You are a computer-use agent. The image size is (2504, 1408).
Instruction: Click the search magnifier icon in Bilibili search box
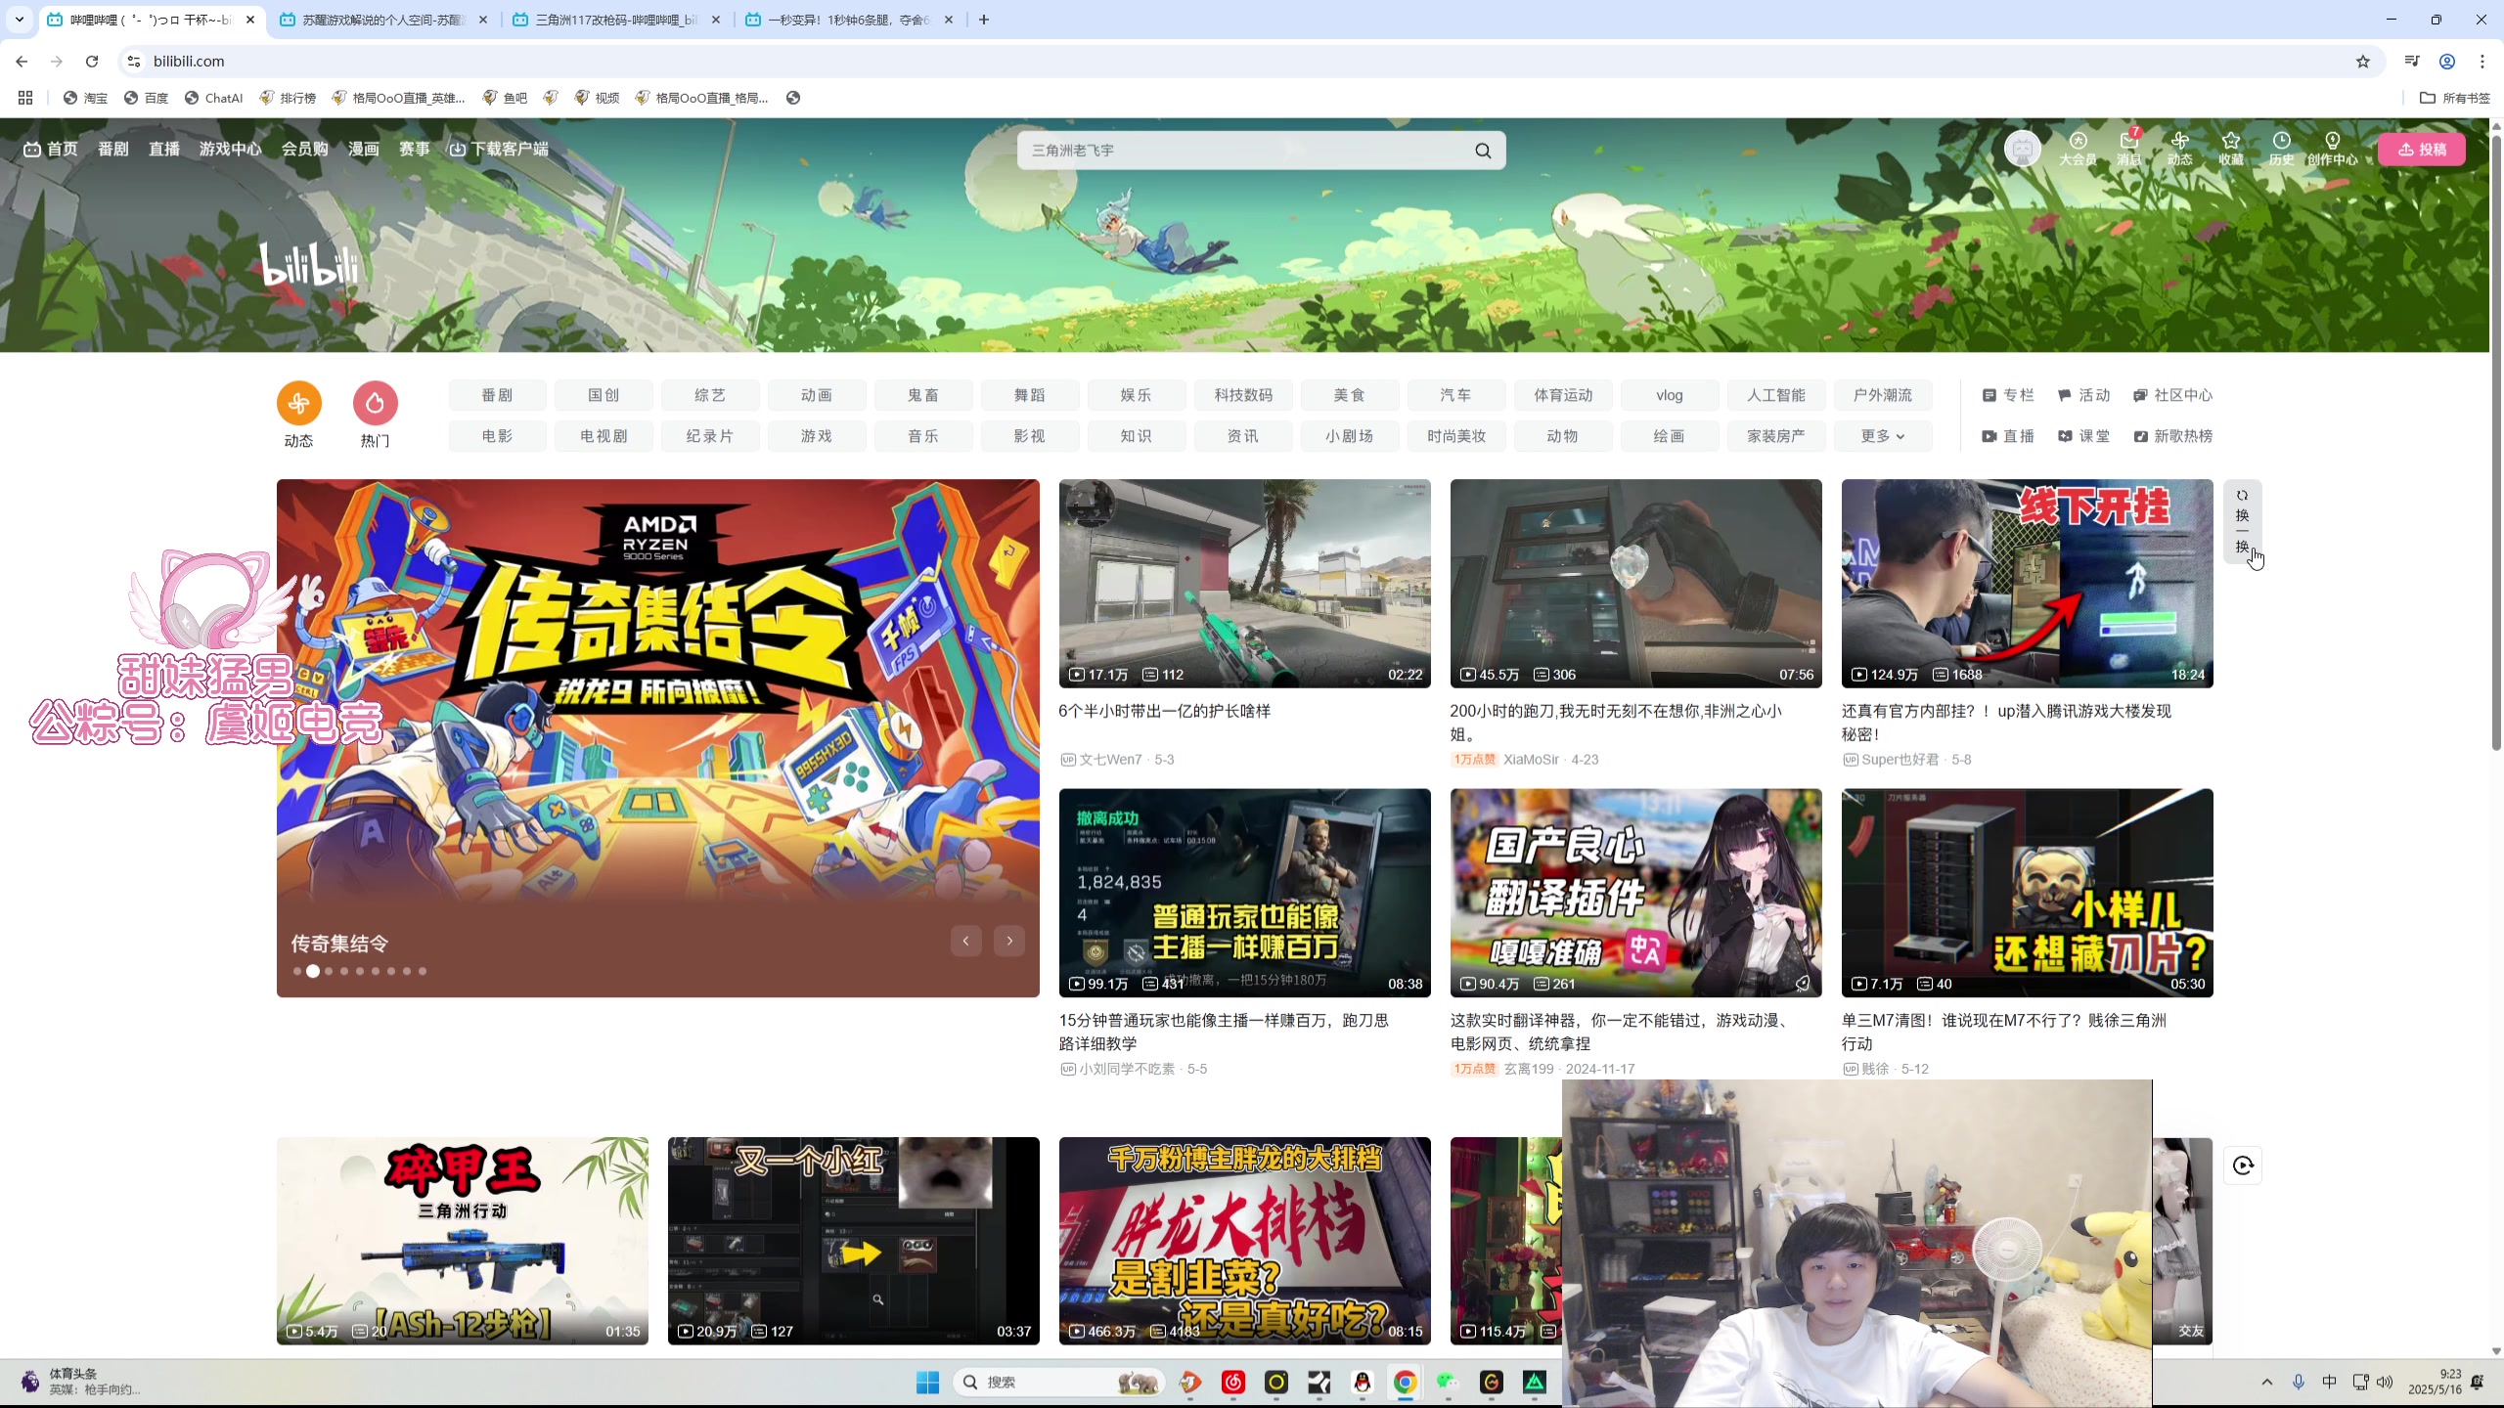(x=1483, y=151)
